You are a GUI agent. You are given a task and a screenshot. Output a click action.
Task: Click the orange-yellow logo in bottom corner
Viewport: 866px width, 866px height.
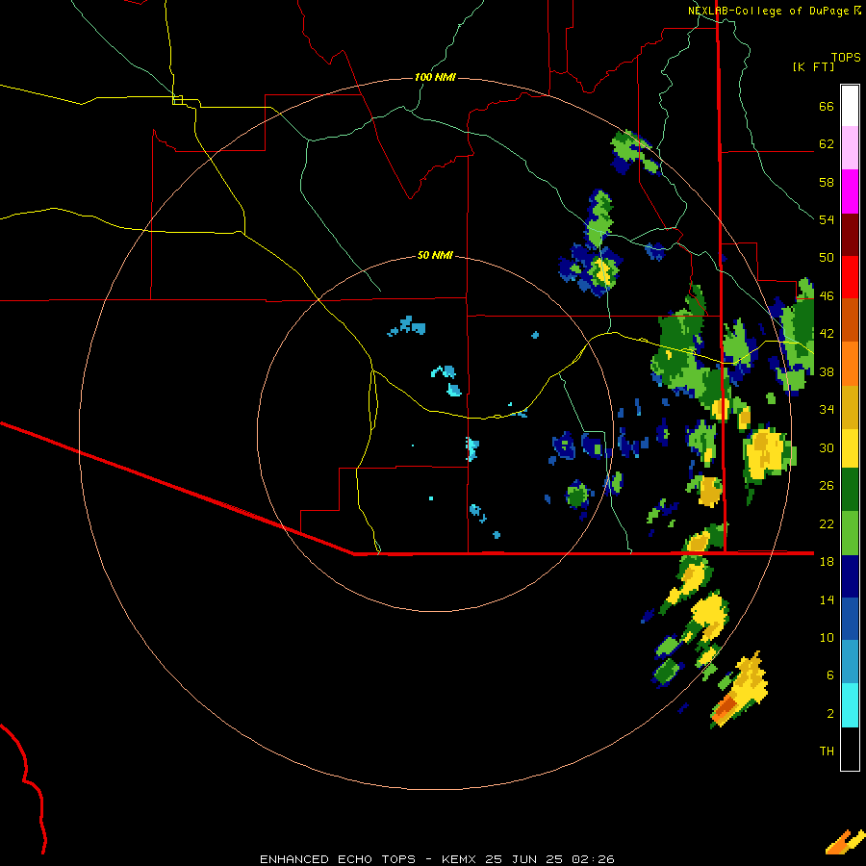845,842
